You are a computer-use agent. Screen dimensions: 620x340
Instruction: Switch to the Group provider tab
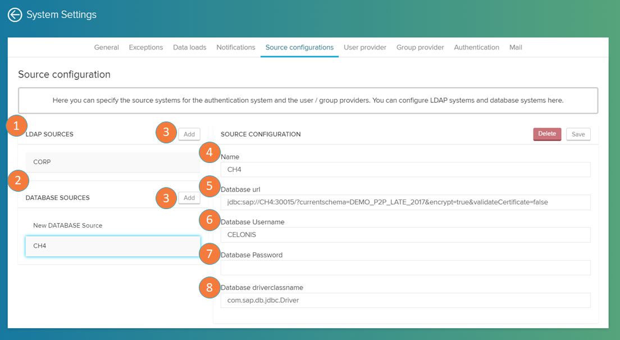coord(420,48)
